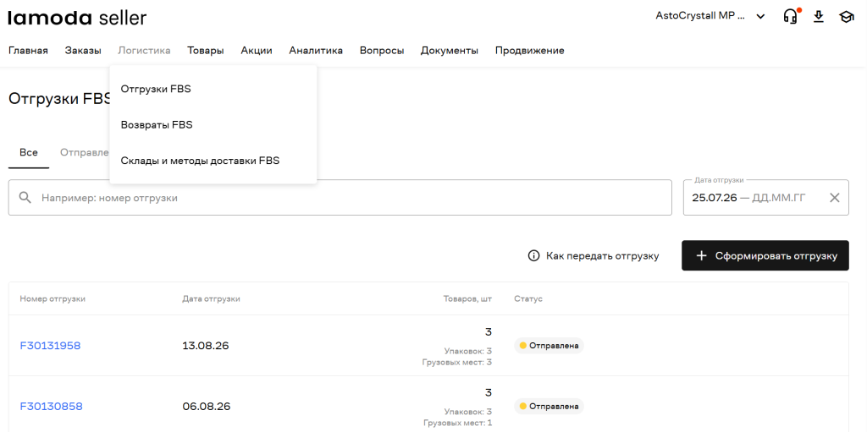Open shipment F30131958
This screenshot has width=867, height=432.
(x=50, y=346)
